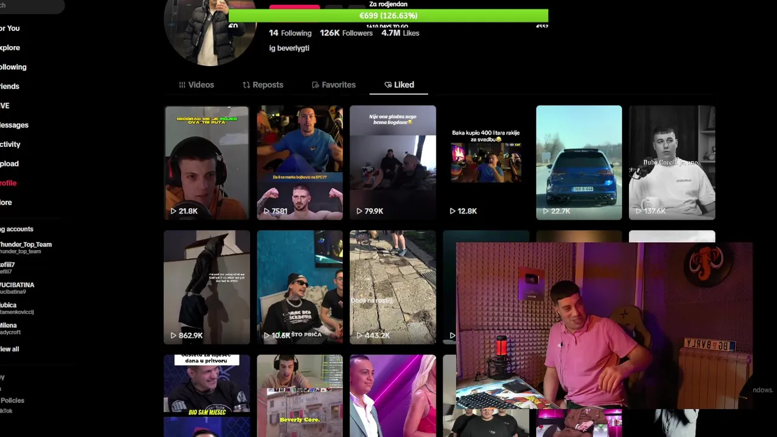Open the hooded figure video, 862.9K
The height and width of the screenshot is (437, 777).
coord(206,287)
